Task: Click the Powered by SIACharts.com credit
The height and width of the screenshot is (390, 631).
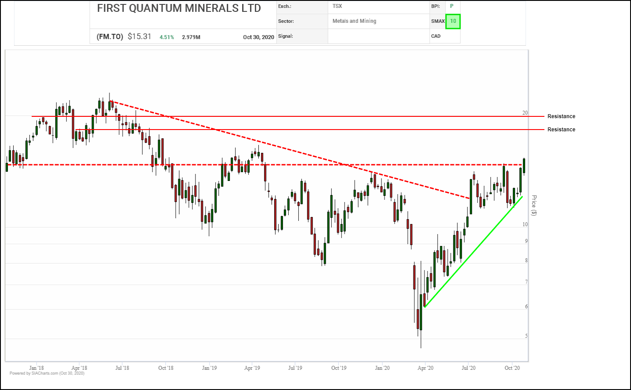Action: tap(47, 373)
